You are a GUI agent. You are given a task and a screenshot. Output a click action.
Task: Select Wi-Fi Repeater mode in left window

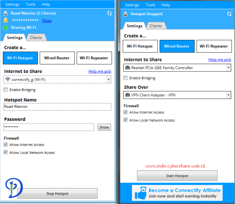point(94,58)
